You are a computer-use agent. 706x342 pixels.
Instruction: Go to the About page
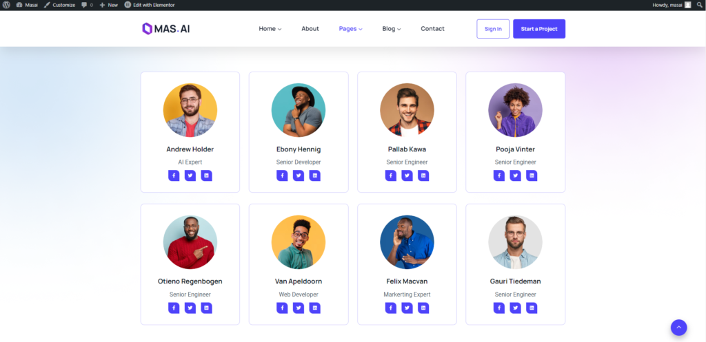(310, 29)
